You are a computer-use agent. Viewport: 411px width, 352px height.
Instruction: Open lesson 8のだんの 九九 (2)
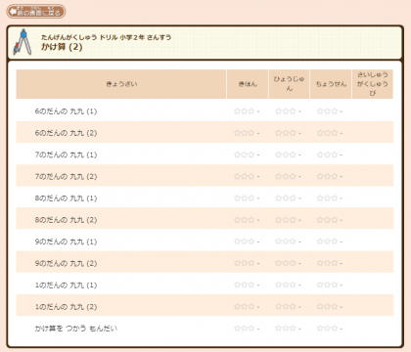point(66,220)
